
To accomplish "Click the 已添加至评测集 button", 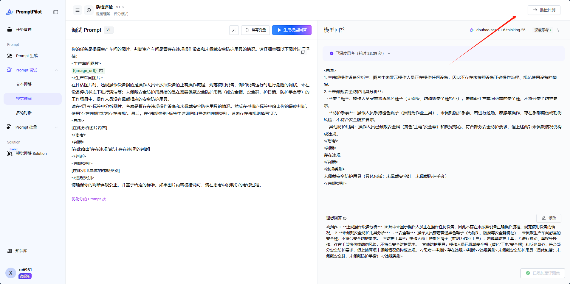I will [x=543, y=273].
